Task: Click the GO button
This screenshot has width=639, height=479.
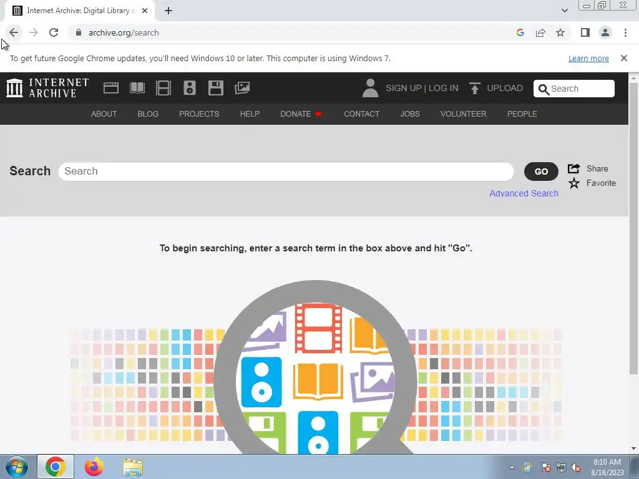Action: 541,172
